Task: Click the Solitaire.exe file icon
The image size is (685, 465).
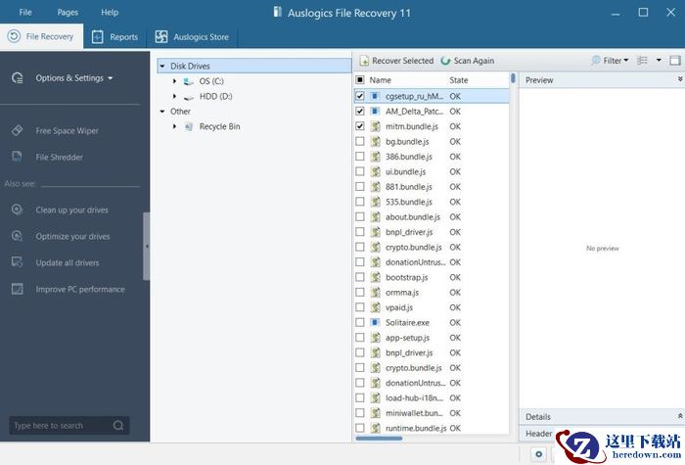Action: coord(375,322)
